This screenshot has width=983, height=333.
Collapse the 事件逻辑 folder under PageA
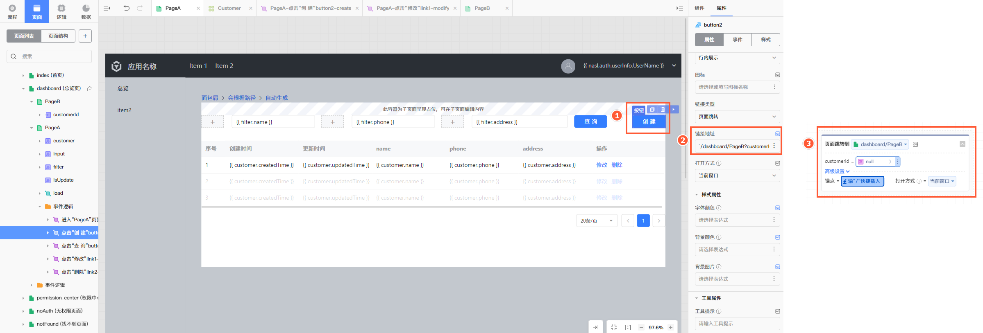tap(39, 207)
